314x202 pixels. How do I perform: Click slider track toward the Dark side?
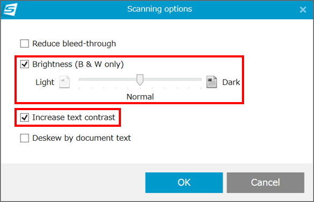pos(173,80)
